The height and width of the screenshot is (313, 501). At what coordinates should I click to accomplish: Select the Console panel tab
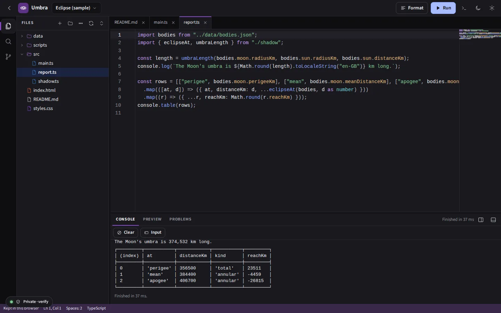tap(125, 219)
